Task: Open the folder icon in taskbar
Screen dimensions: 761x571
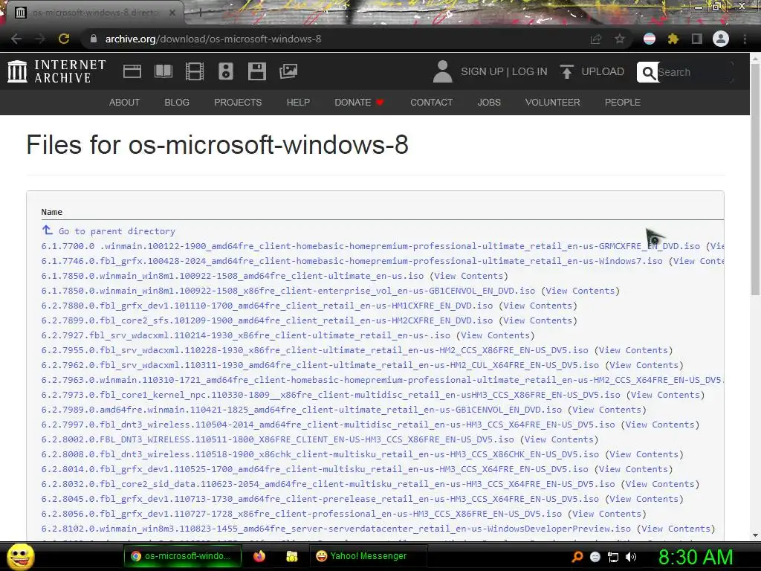Action: coord(291,556)
